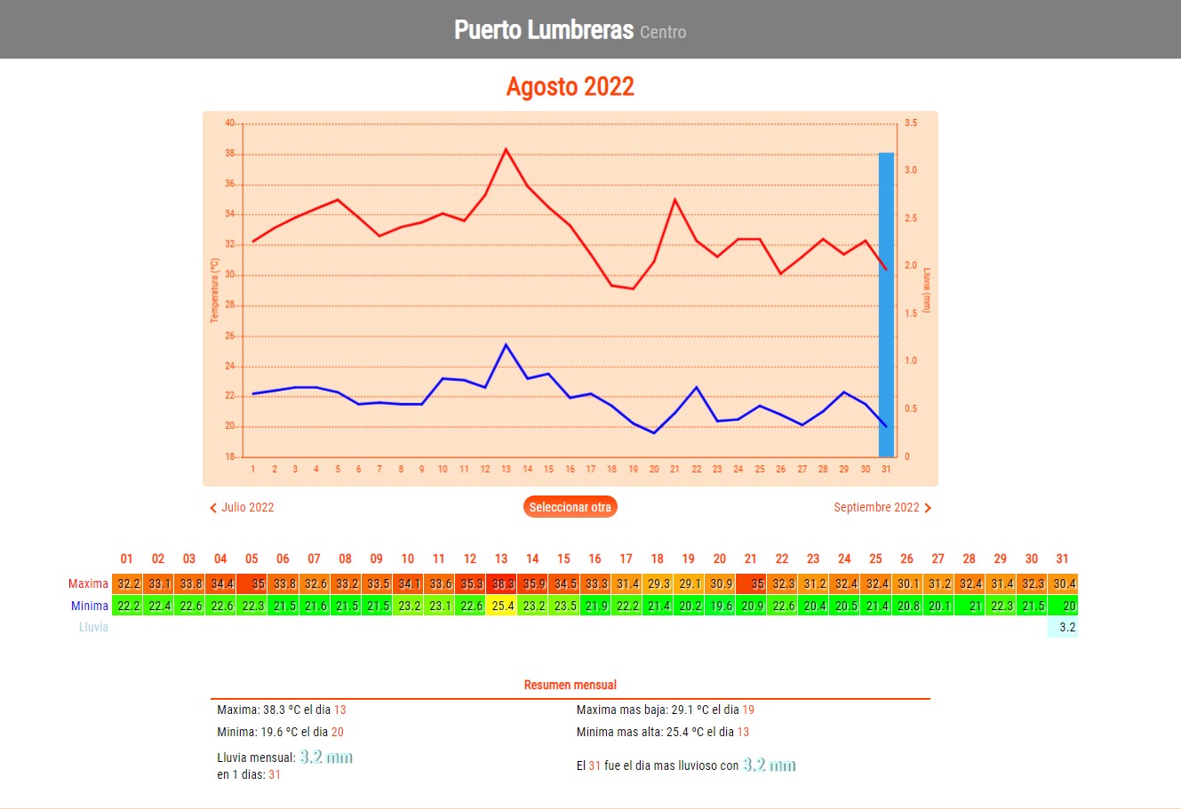
Task: Click minima cell 23.5 for day 15
Action: pos(563,606)
